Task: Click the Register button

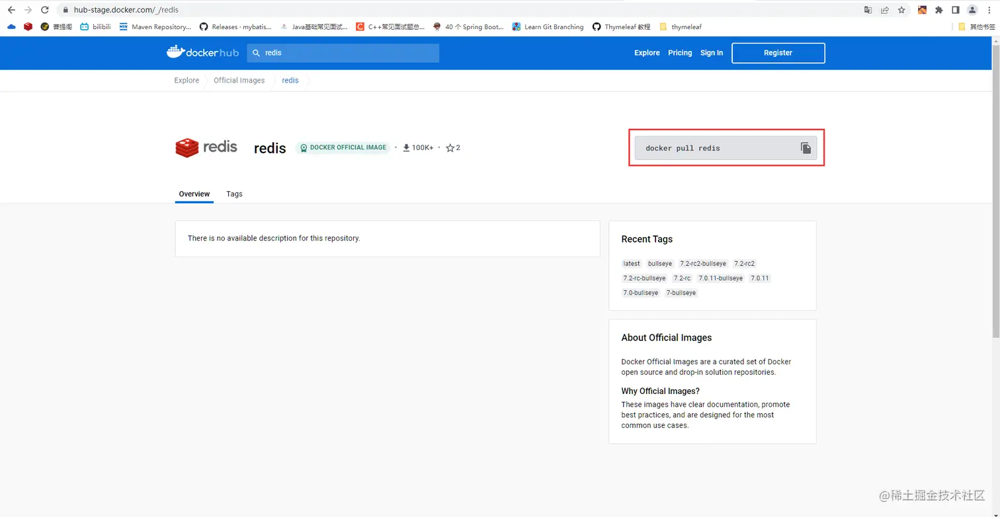Action: (x=778, y=53)
